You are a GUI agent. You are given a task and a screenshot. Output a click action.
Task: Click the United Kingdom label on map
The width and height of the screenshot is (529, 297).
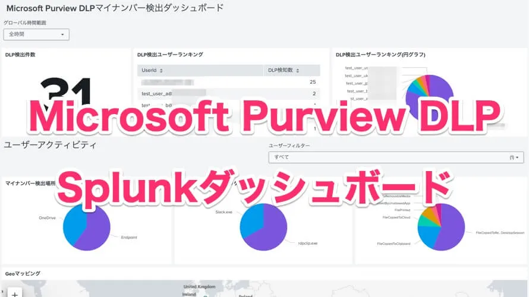point(199,286)
